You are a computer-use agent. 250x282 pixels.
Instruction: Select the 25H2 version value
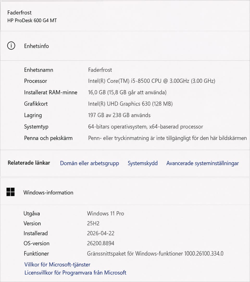coord(93,223)
